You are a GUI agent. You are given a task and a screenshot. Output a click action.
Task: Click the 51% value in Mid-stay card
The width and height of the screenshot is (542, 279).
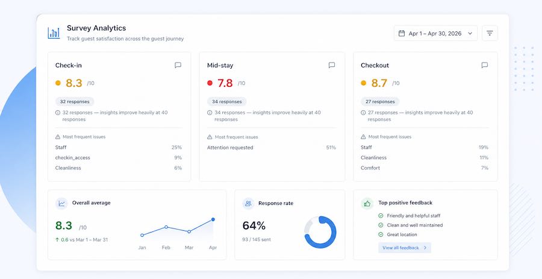coord(331,148)
